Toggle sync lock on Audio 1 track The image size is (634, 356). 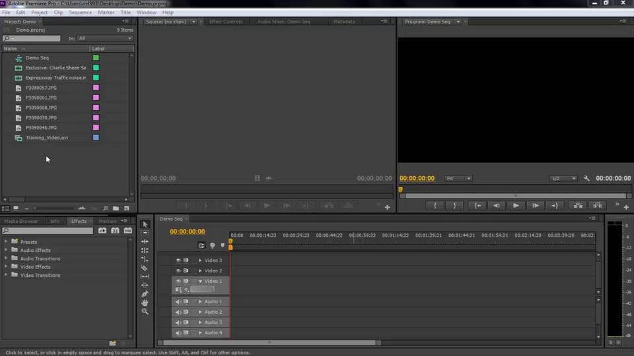186,301
